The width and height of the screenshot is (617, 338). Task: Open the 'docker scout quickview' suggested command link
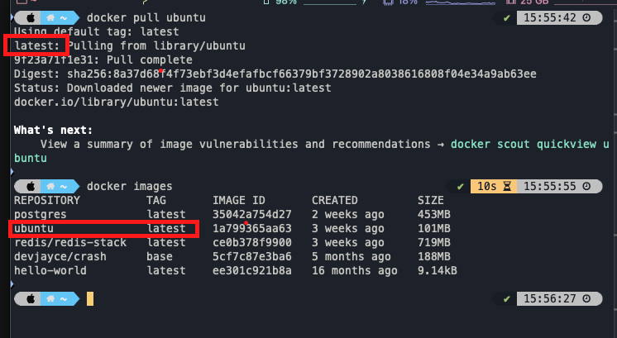click(x=529, y=145)
